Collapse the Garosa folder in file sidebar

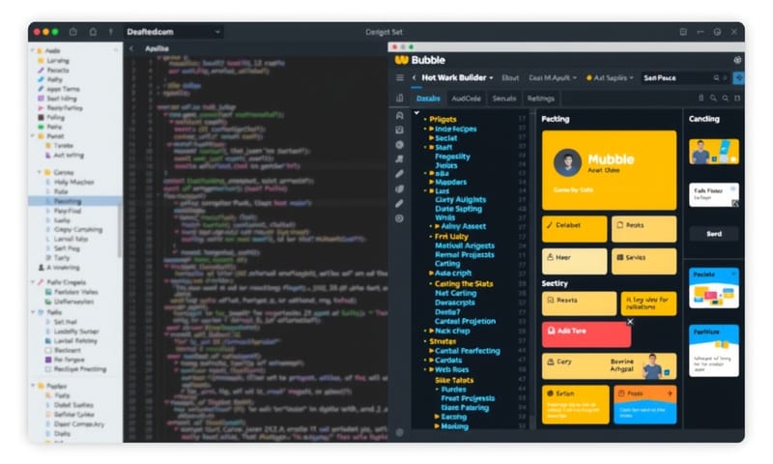pos(39,172)
